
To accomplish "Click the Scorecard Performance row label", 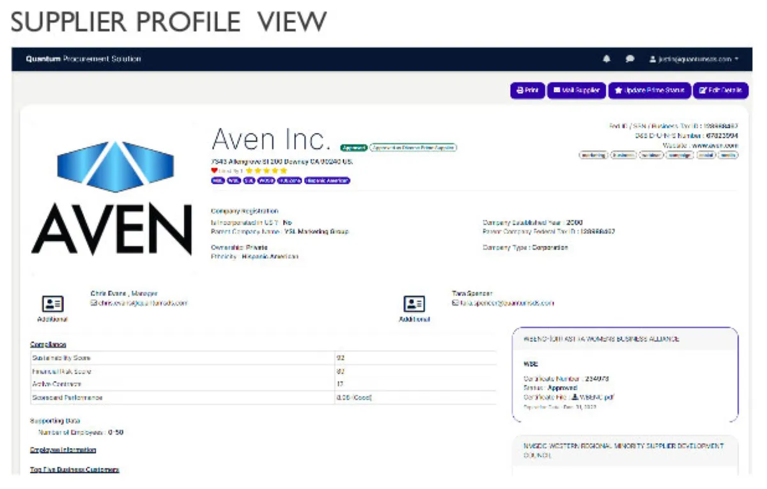I will coord(67,398).
